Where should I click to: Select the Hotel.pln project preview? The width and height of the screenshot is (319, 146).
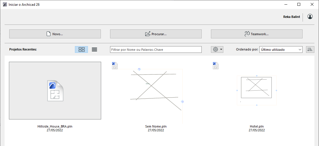click(256, 90)
